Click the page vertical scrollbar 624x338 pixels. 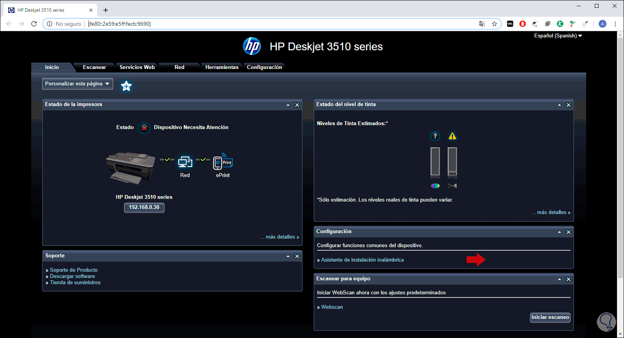[x=620, y=158]
